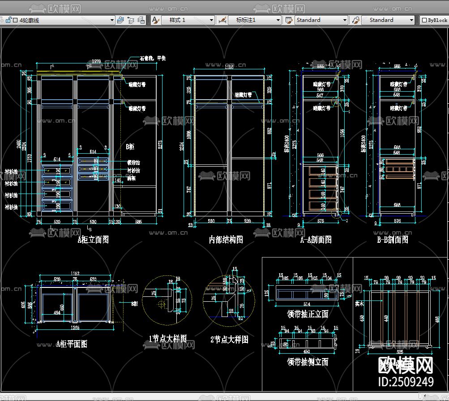Screen dimensions: 449x401
Task: Select the title text 2节点大样图
Action: (229, 339)
